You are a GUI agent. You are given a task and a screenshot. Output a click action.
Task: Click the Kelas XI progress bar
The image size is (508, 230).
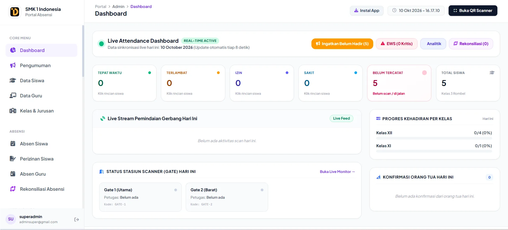(434, 151)
